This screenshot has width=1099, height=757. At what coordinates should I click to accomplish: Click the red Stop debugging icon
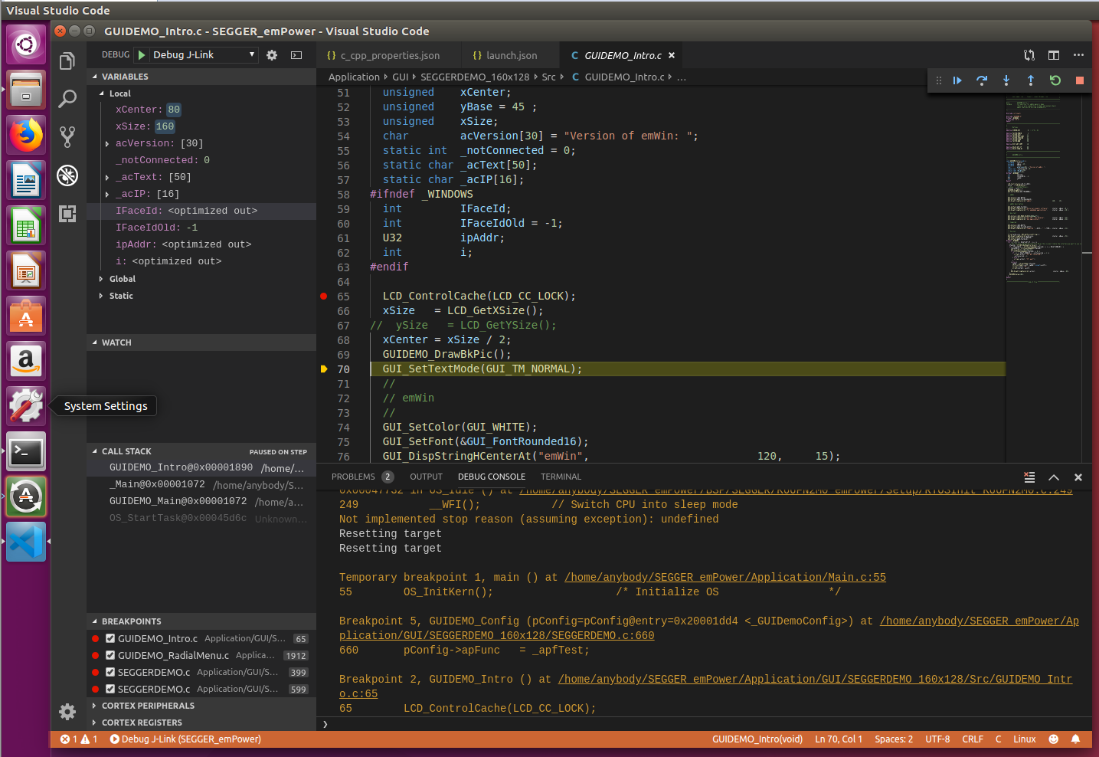[x=1080, y=80]
